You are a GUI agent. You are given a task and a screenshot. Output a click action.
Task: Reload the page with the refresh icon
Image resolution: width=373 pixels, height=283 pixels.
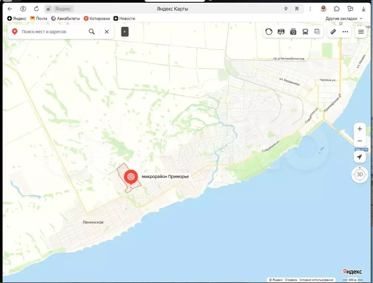click(x=36, y=9)
